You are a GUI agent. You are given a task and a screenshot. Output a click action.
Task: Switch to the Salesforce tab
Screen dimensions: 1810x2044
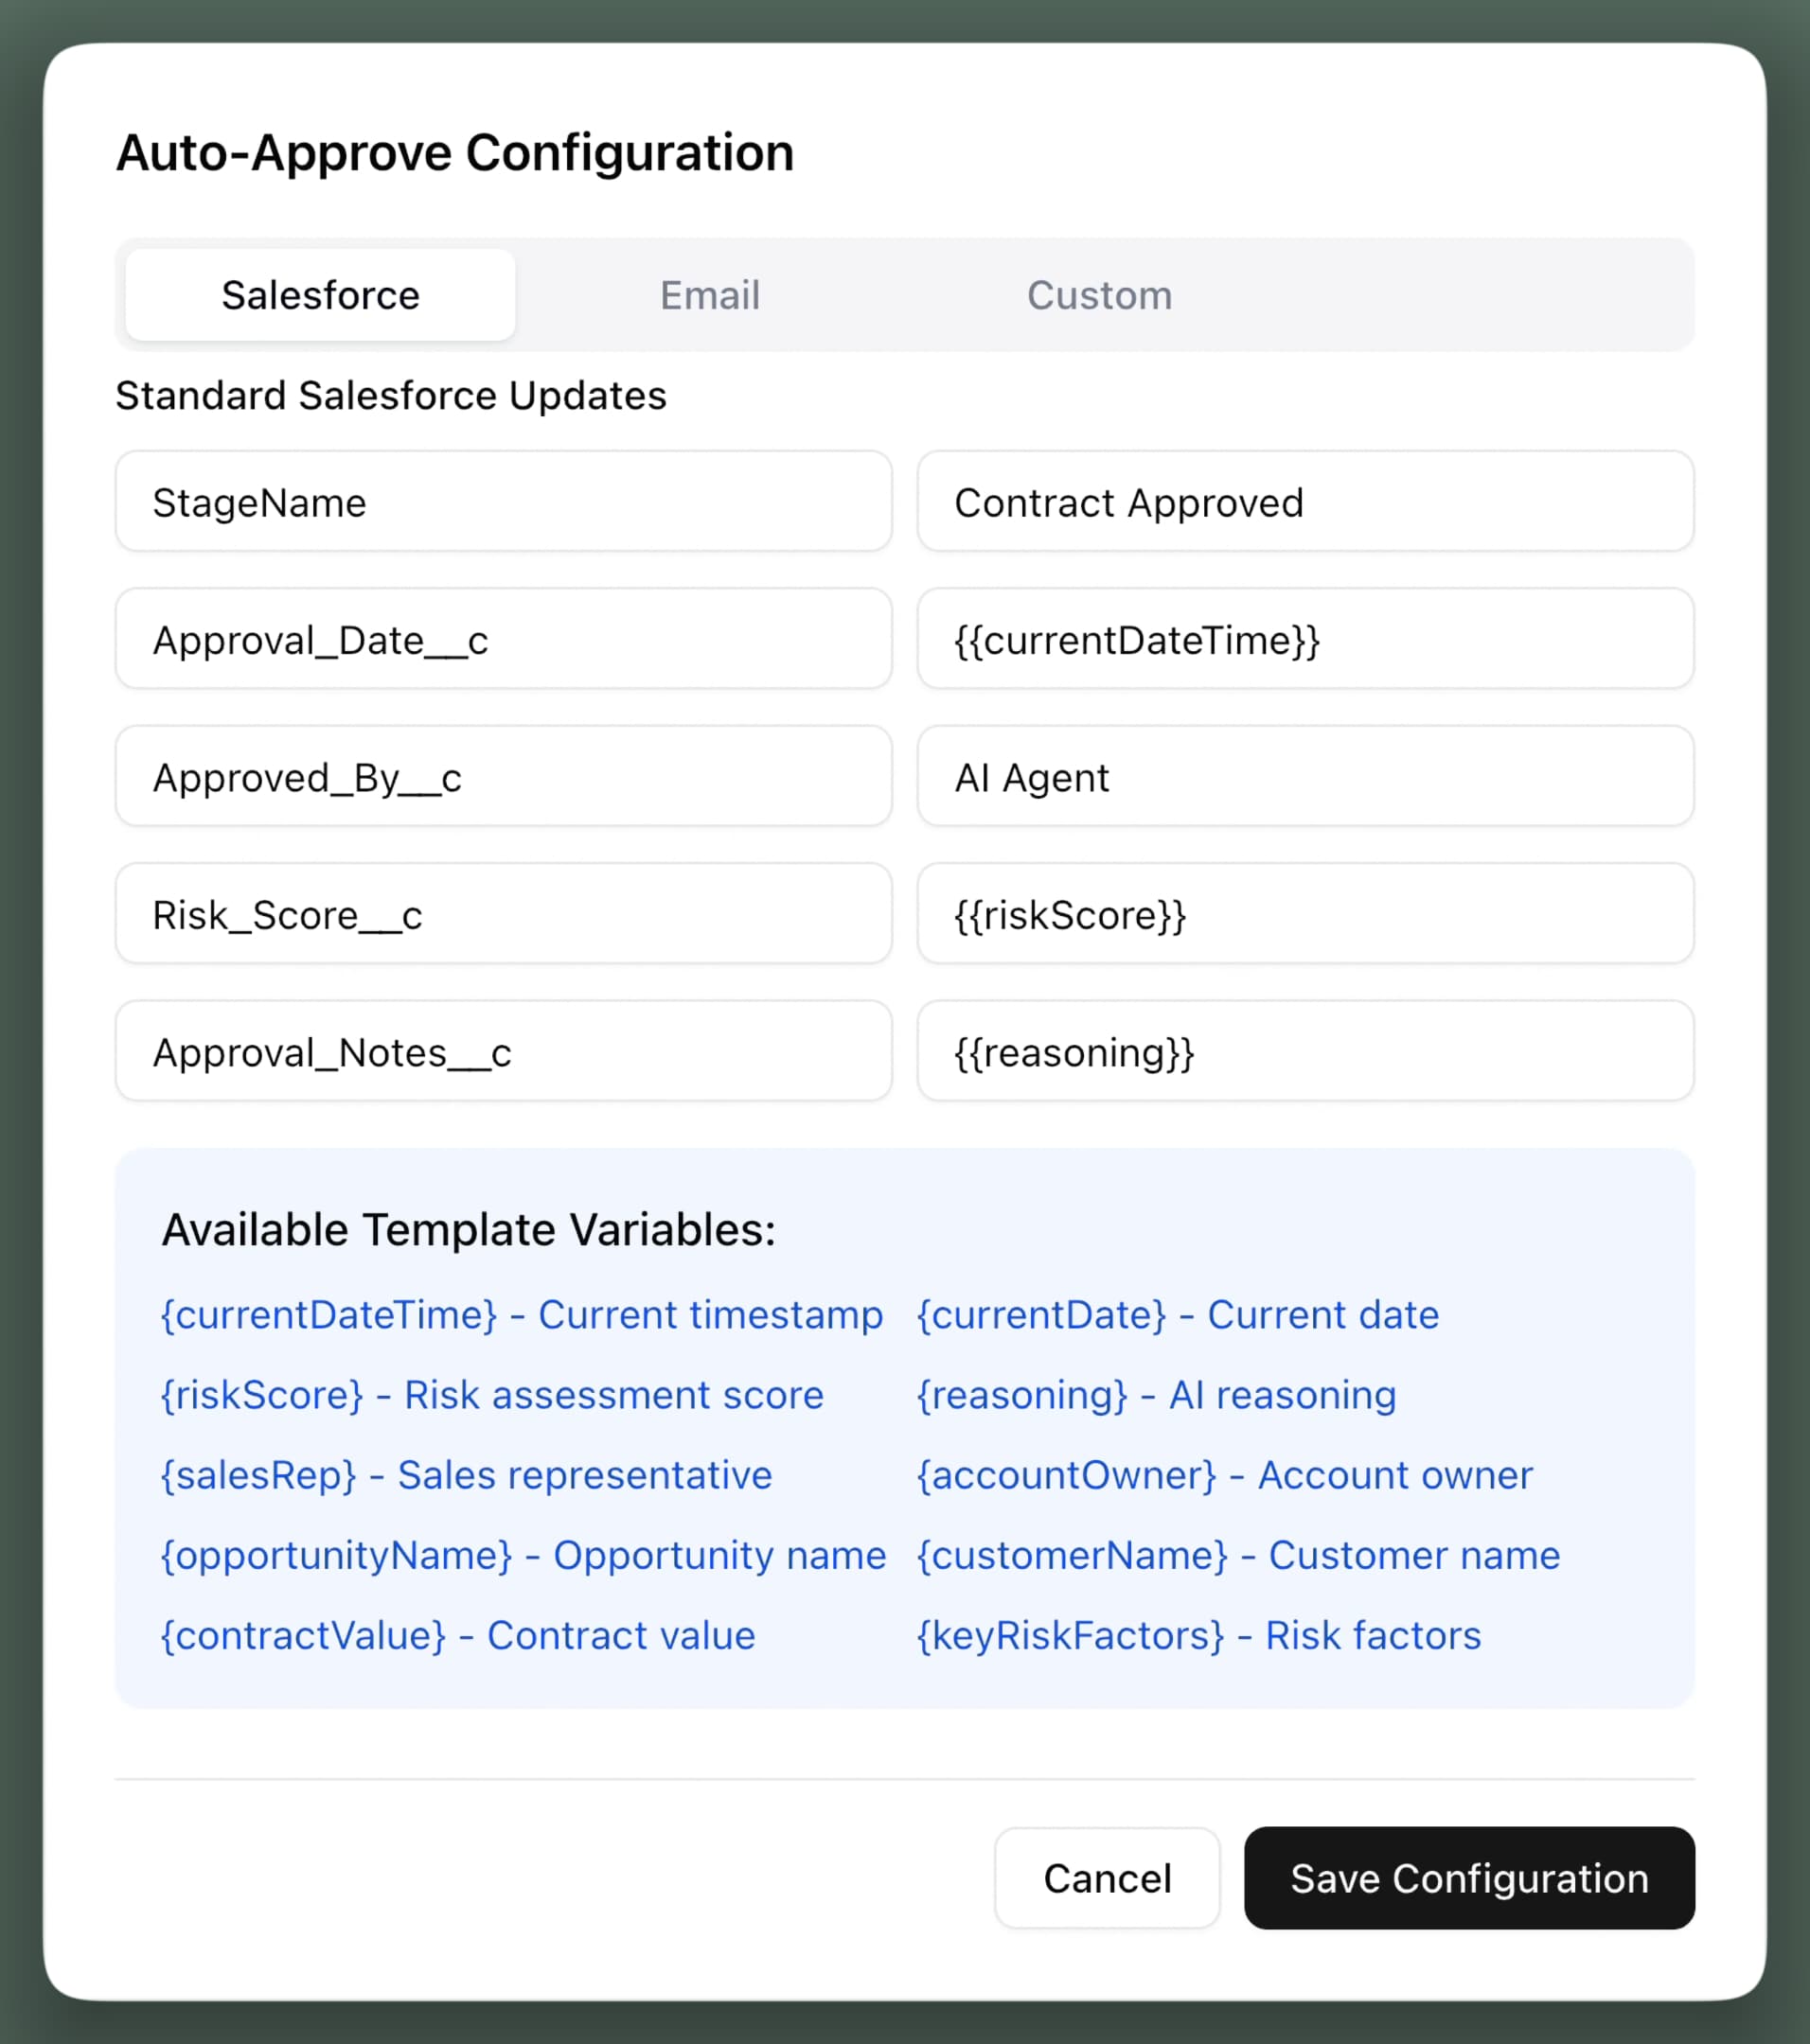point(320,295)
